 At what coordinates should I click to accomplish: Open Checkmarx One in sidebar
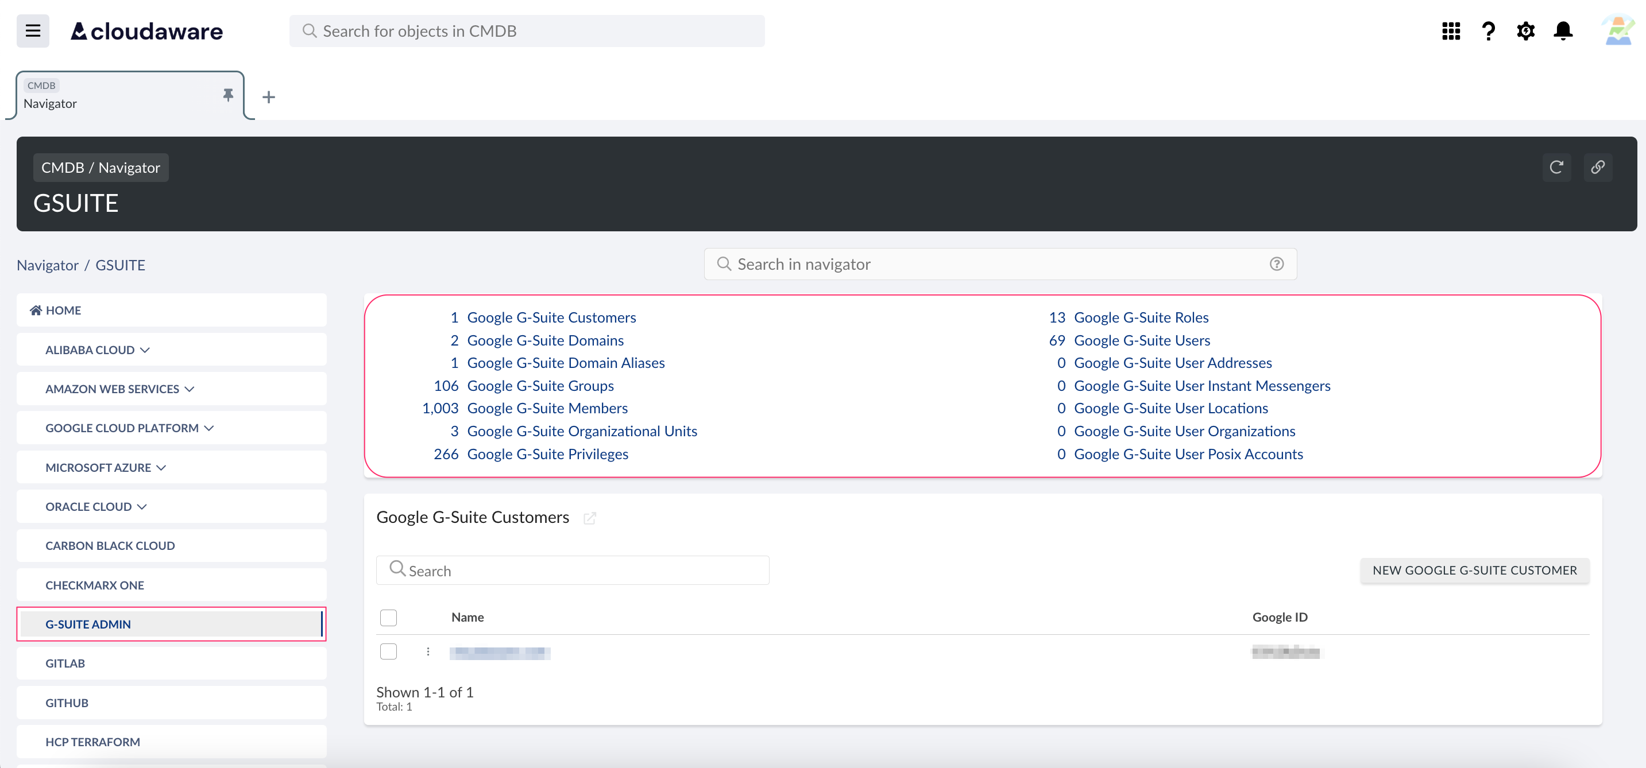click(171, 585)
